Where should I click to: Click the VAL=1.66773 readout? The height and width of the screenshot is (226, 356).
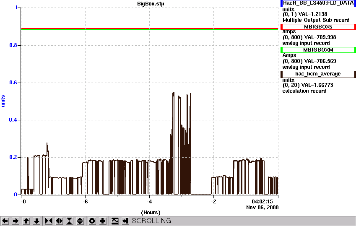pyautogui.click(x=317, y=85)
